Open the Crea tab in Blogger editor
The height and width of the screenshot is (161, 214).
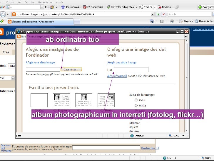click(6, 52)
